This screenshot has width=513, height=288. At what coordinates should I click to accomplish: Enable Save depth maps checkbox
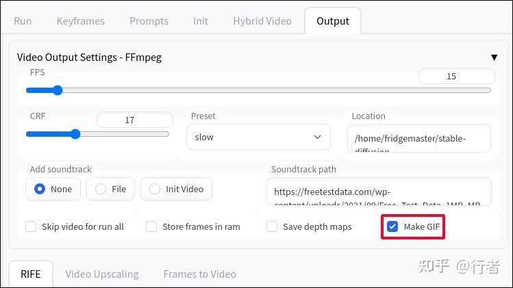click(x=272, y=226)
